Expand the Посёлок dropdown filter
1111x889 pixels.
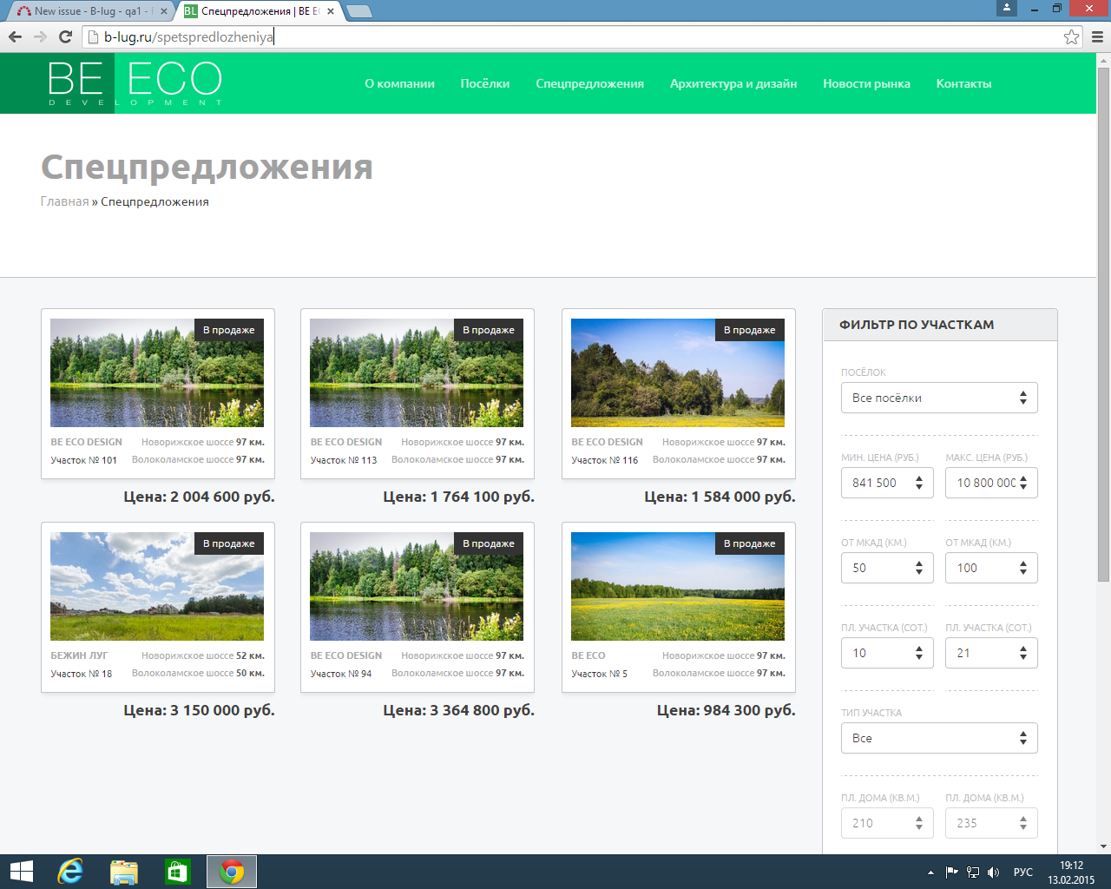coord(938,398)
